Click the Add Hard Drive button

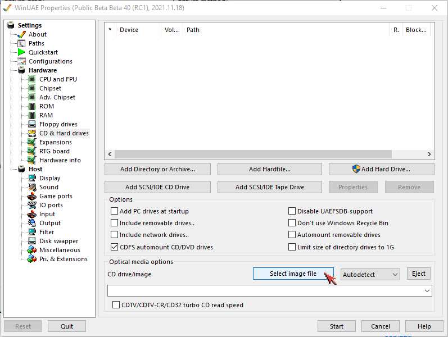tap(382, 169)
